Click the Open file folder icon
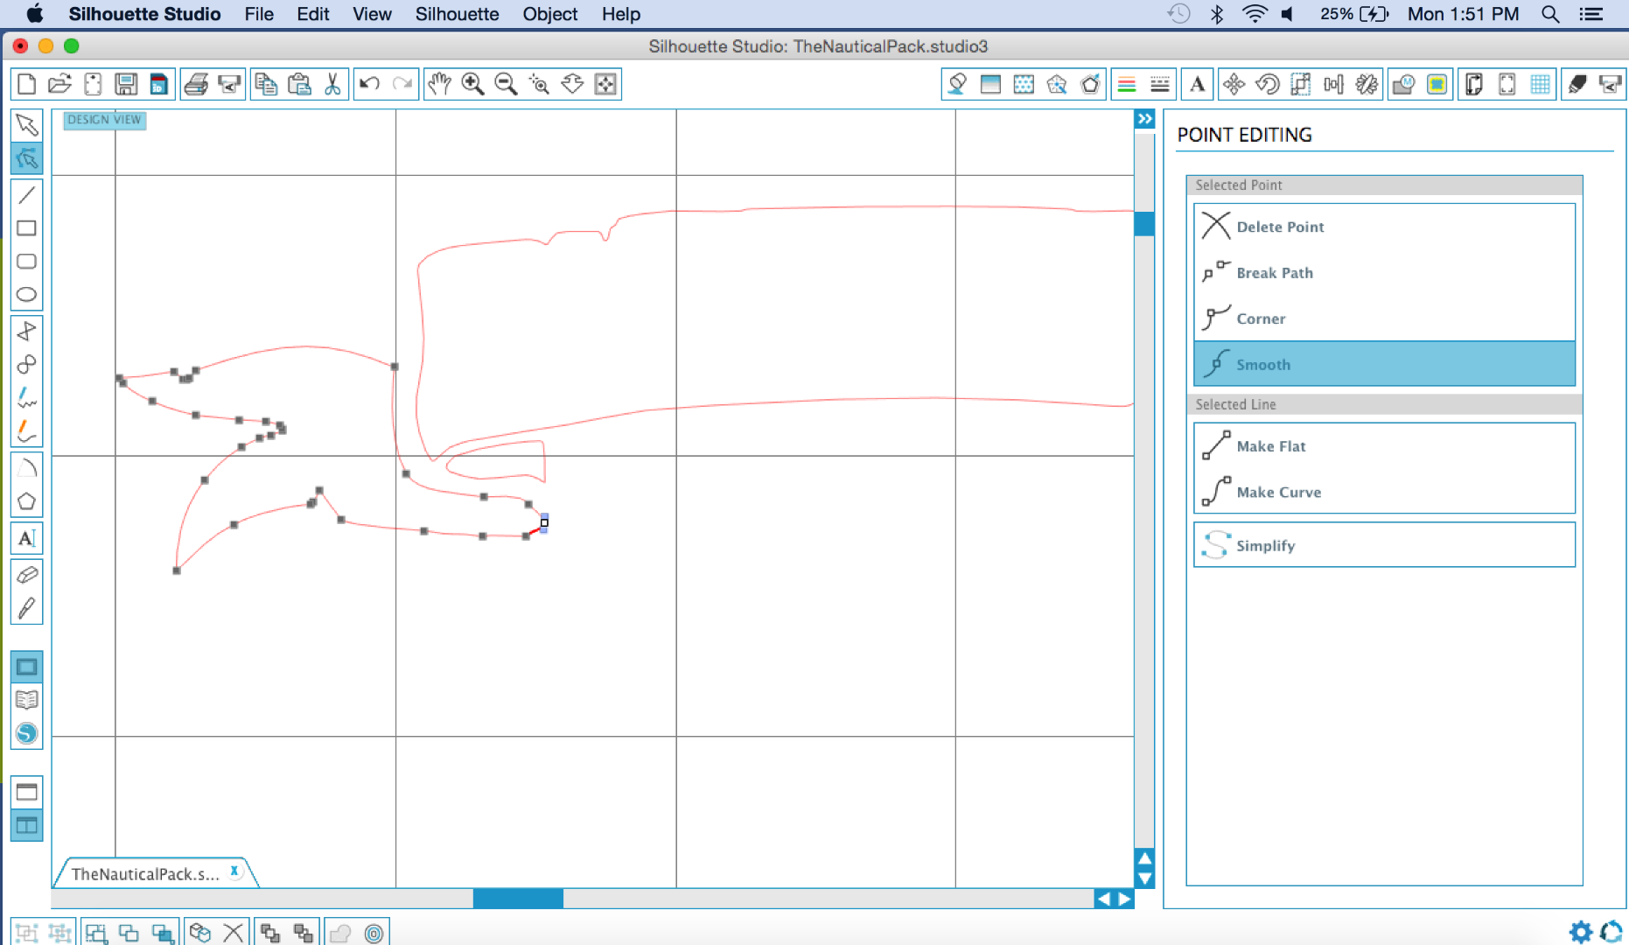Screen dimensions: 1629x945 click(59, 84)
